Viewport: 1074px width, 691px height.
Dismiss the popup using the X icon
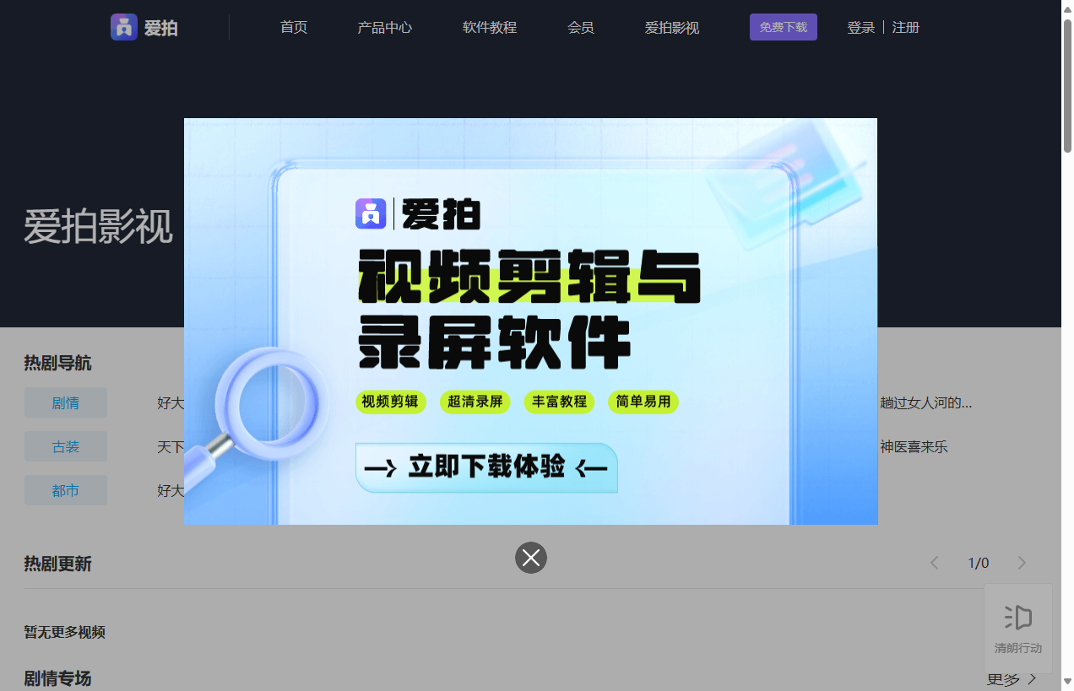[x=530, y=557]
